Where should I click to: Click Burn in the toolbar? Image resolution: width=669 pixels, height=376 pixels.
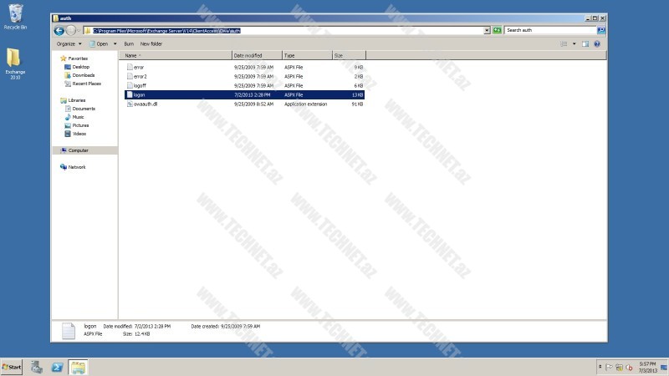click(129, 44)
